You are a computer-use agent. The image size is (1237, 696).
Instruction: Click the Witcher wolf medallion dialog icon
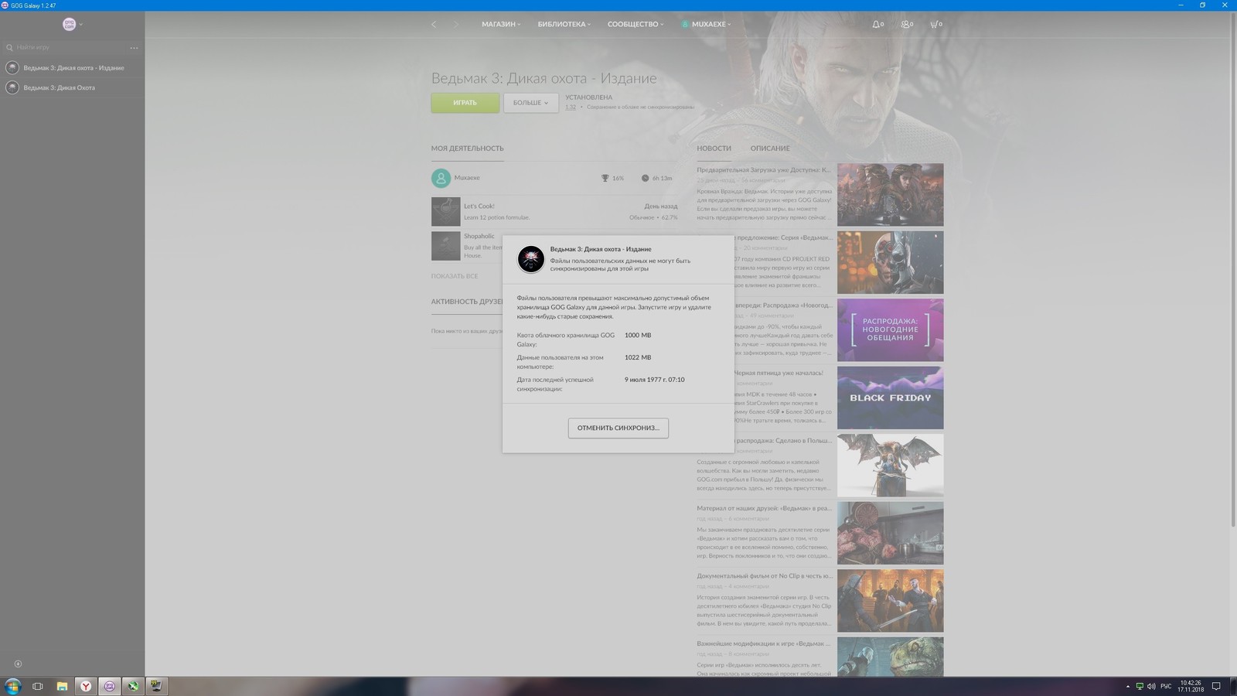point(530,259)
